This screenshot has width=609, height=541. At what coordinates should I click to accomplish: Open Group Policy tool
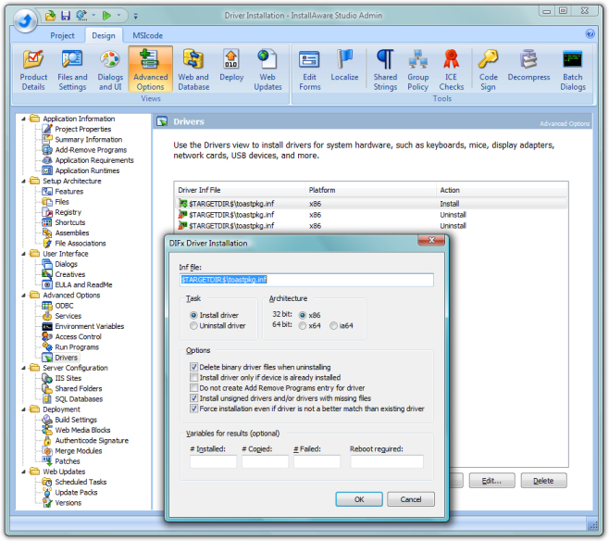418,70
